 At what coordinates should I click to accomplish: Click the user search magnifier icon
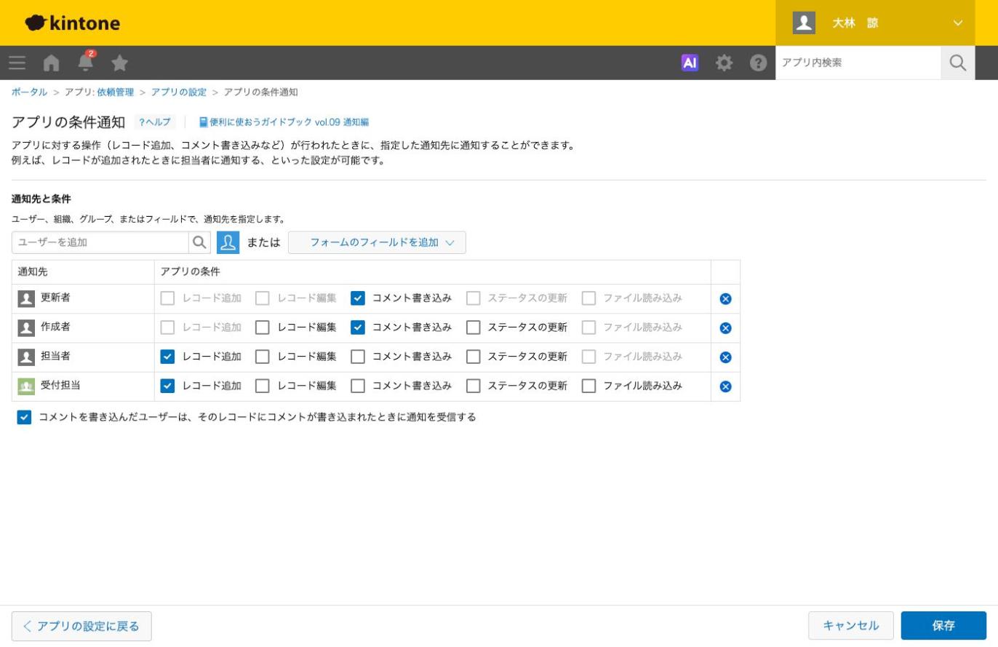click(x=199, y=242)
